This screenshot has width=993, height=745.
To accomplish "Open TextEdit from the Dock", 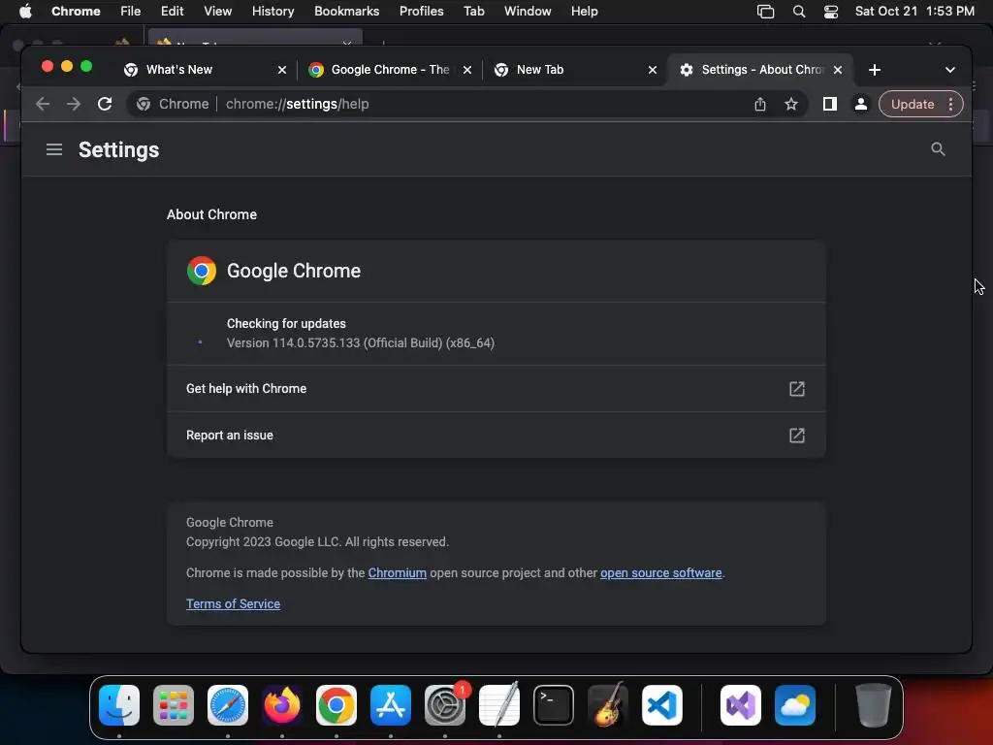I will (x=499, y=705).
